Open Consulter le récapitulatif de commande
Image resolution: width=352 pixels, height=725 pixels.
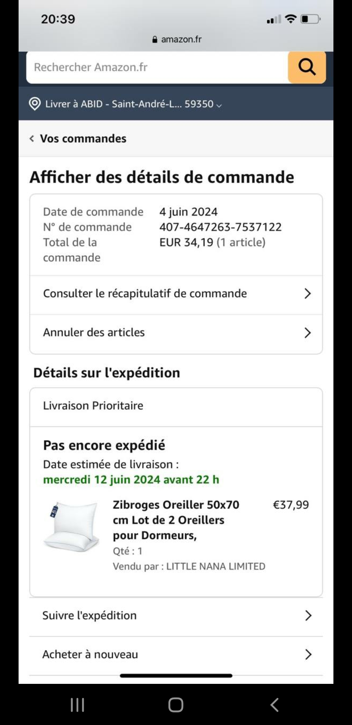[176, 295]
